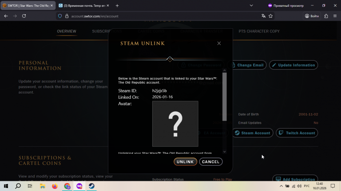Open the Steam Account link button
Viewport: 341px width, 191px height.
coord(253,133)
